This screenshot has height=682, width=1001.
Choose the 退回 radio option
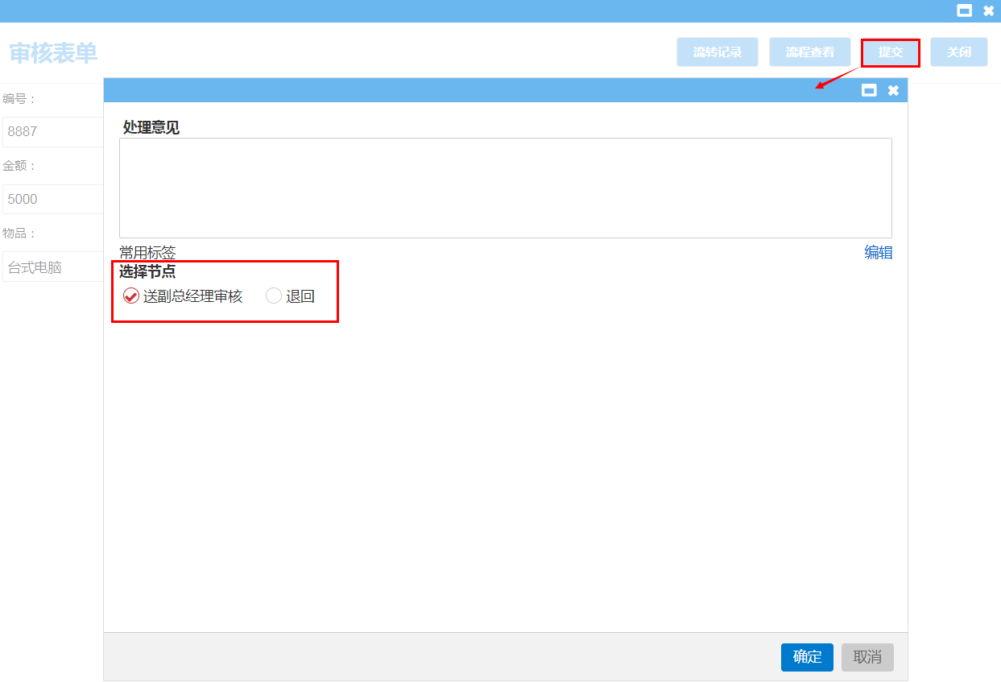[x=274, y=296]
